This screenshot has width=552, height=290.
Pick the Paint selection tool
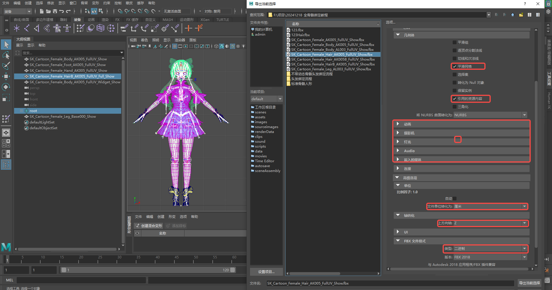pyautogui.click(x=6, y=66)
